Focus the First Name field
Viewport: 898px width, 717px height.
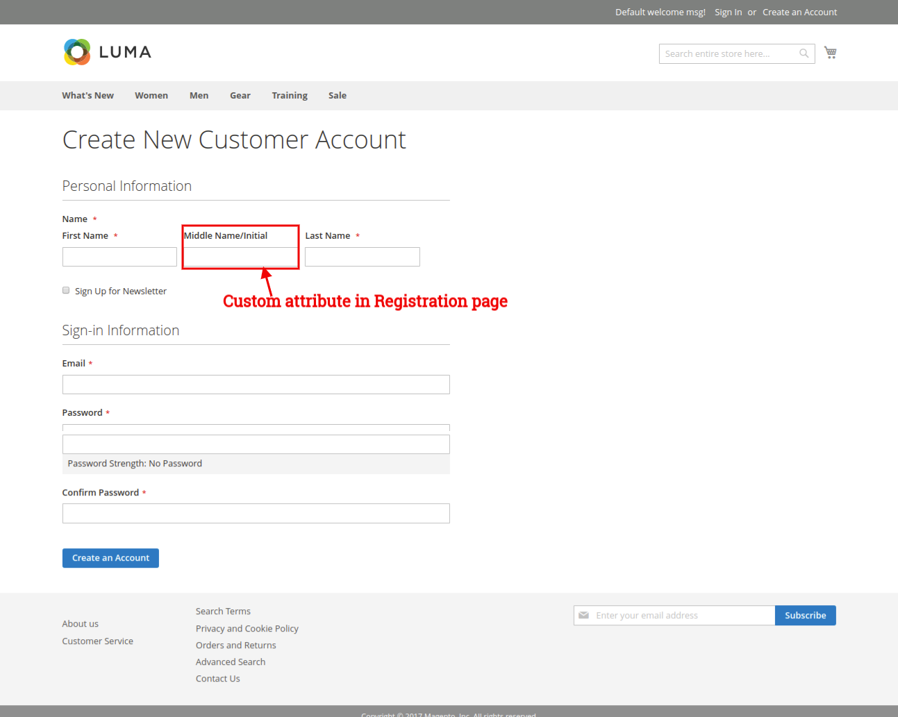click(119, 257)
